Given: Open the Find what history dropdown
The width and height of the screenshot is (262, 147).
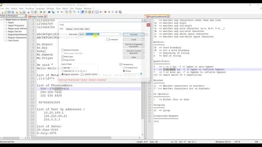Looking at the screenshot, I should click(x=120, y=34).
